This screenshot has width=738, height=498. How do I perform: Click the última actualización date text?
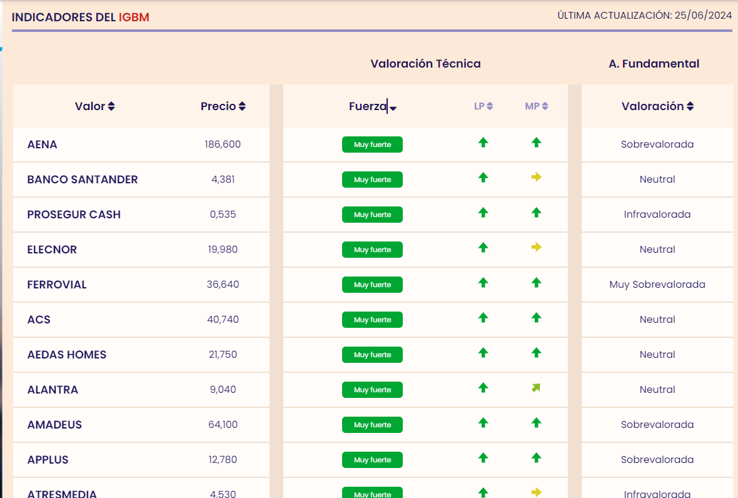(645, 16)
